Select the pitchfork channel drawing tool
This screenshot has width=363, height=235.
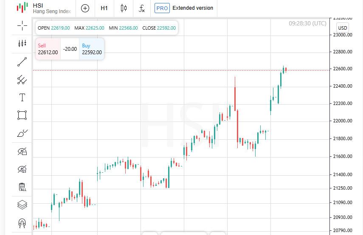pos(22,80)
